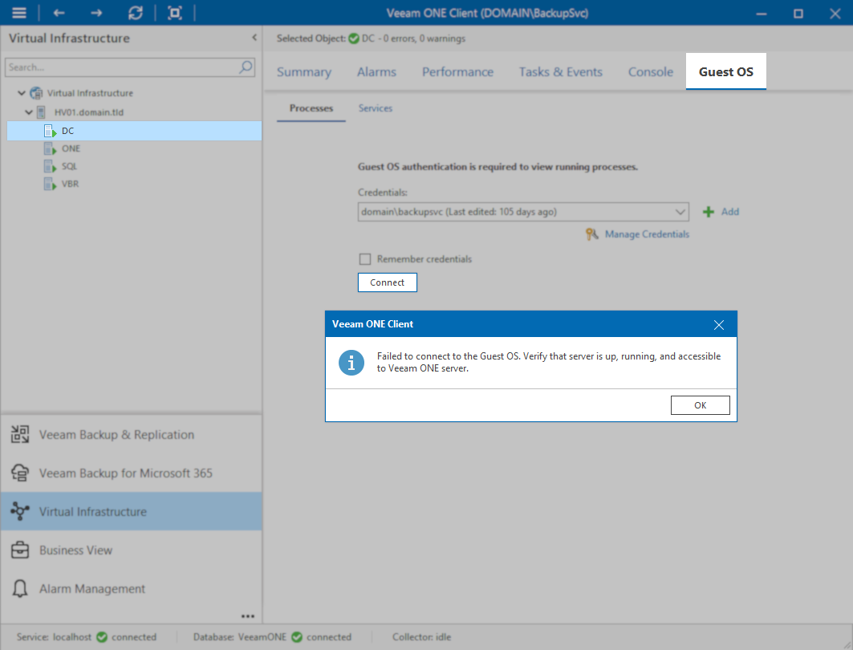Click OK in the error dialog
This screenshot has height=650, width=853.
click(701, 405)
